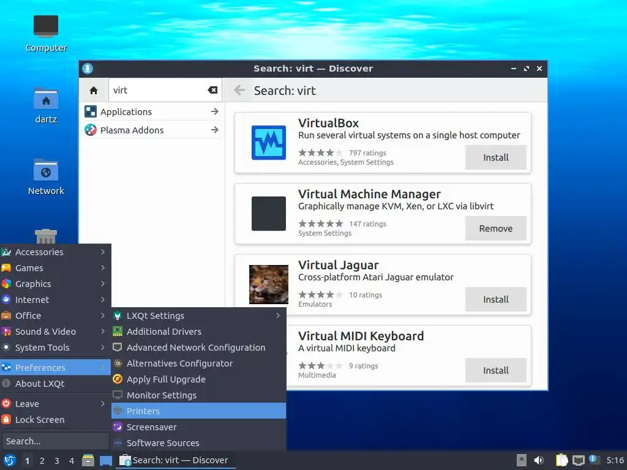
Task: Open Software Sources
Action: [x=199, y=443]
